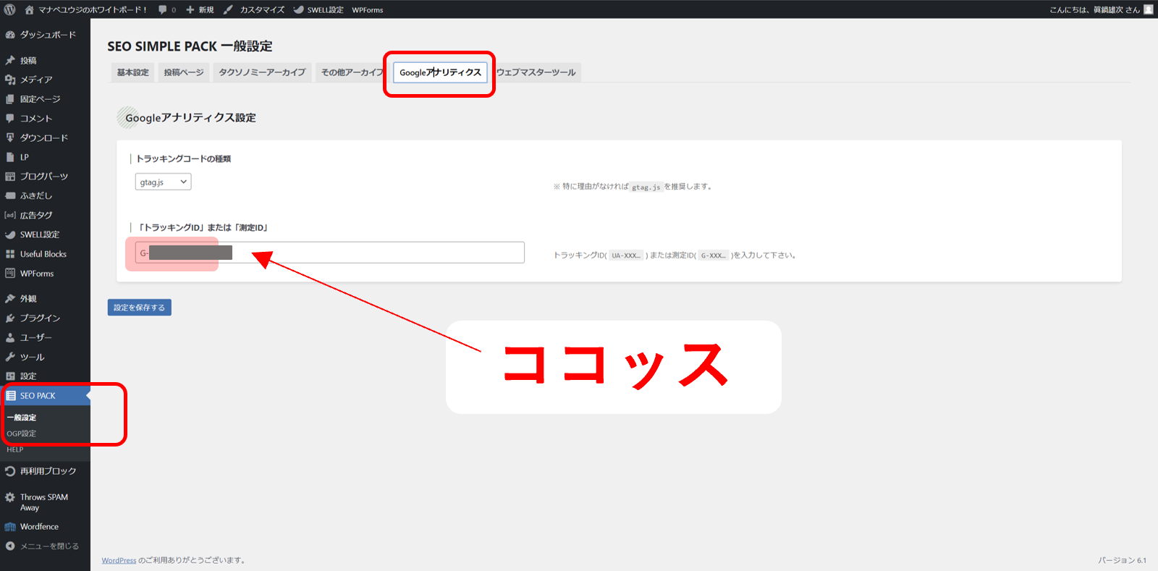Click the ブログパーツ icon in sidebar

[10, 177]
